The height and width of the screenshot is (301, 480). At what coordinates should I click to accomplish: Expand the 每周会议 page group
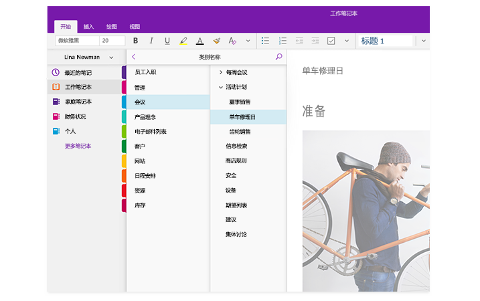pos(220,72)
